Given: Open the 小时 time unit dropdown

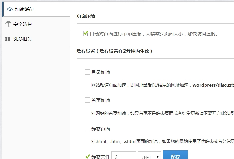Looking at the screenshot, I should [x=149, y=156].
